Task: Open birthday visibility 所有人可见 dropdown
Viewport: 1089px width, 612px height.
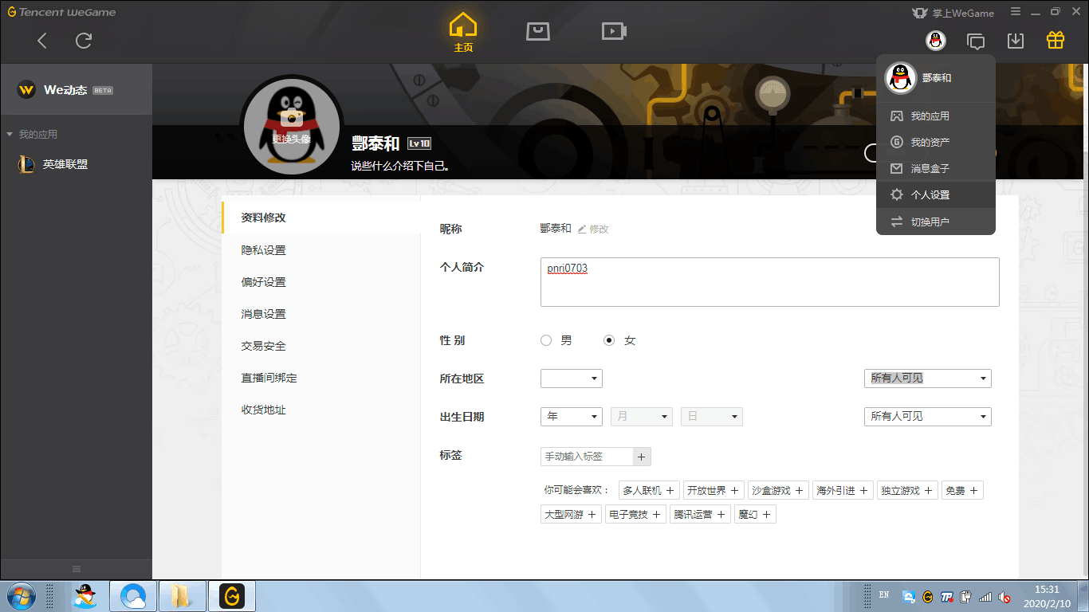Action: click(927, 417)
